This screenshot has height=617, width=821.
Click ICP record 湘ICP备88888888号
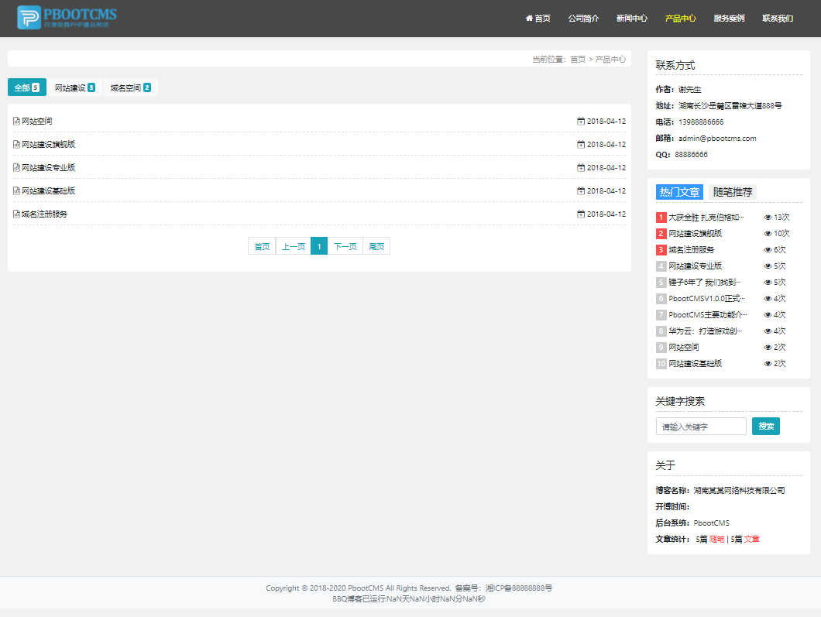(518, 588)
